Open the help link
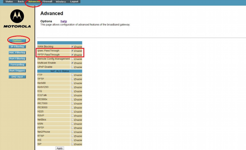This screenshot has height=150, width=246. [64, 21]
